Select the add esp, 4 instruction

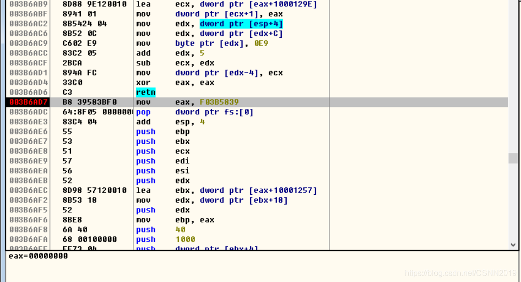click(x=170, y=122)
